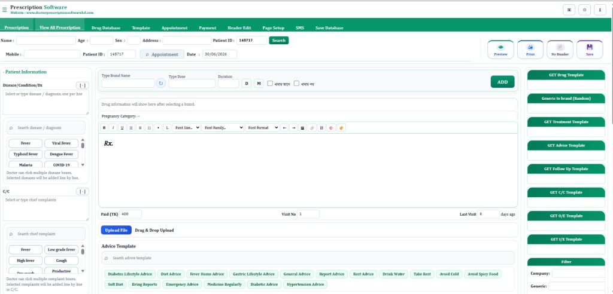Click the magnifier icon in Search chief complaint
Image resolution: width=613 pixels, height=294 pixels.
point(11,234)
